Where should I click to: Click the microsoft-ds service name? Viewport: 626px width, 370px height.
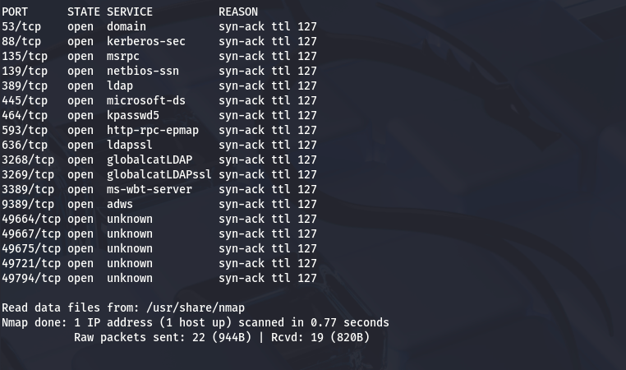click(146, 100)
